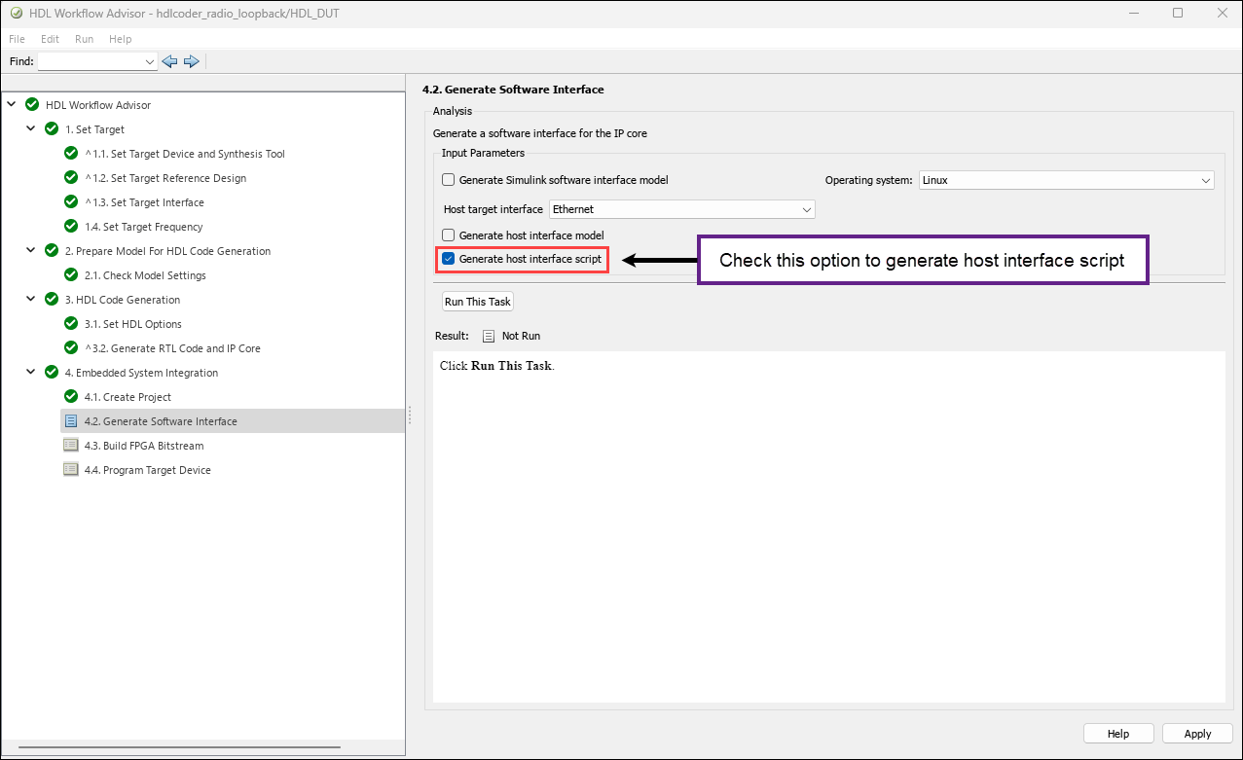Open the Operating system dropdown
This screenshot has width=1243, height=760.
1067,180
